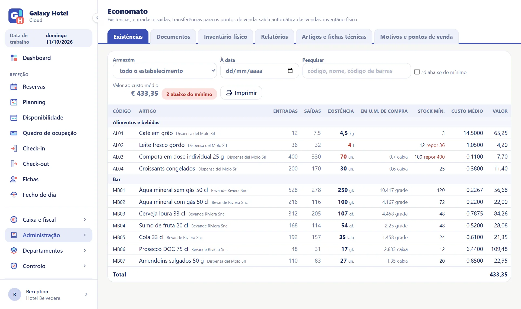521x309 pixels.
Task: Click the Dashboard icon in sidebar
Action: tap(14, 58)
